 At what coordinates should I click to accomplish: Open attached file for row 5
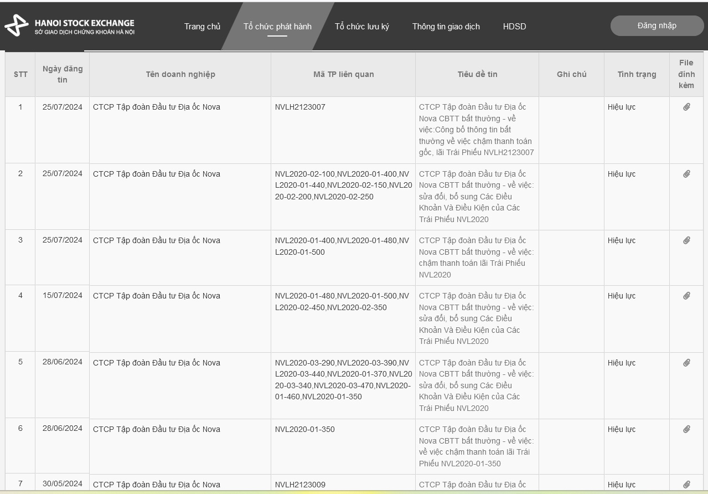pyautogui.click(x=686, y=363)
